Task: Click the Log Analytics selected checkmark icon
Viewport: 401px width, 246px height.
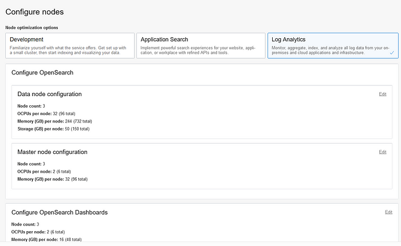Action: 392,53
